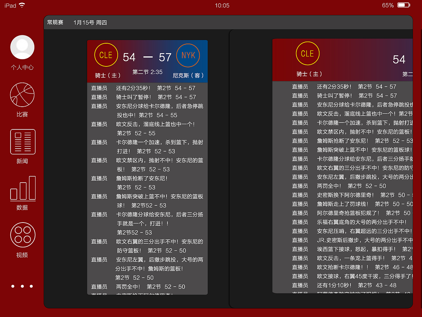
Task: Tap the 10:05 clock in status bar
Action: pos(222,5)
